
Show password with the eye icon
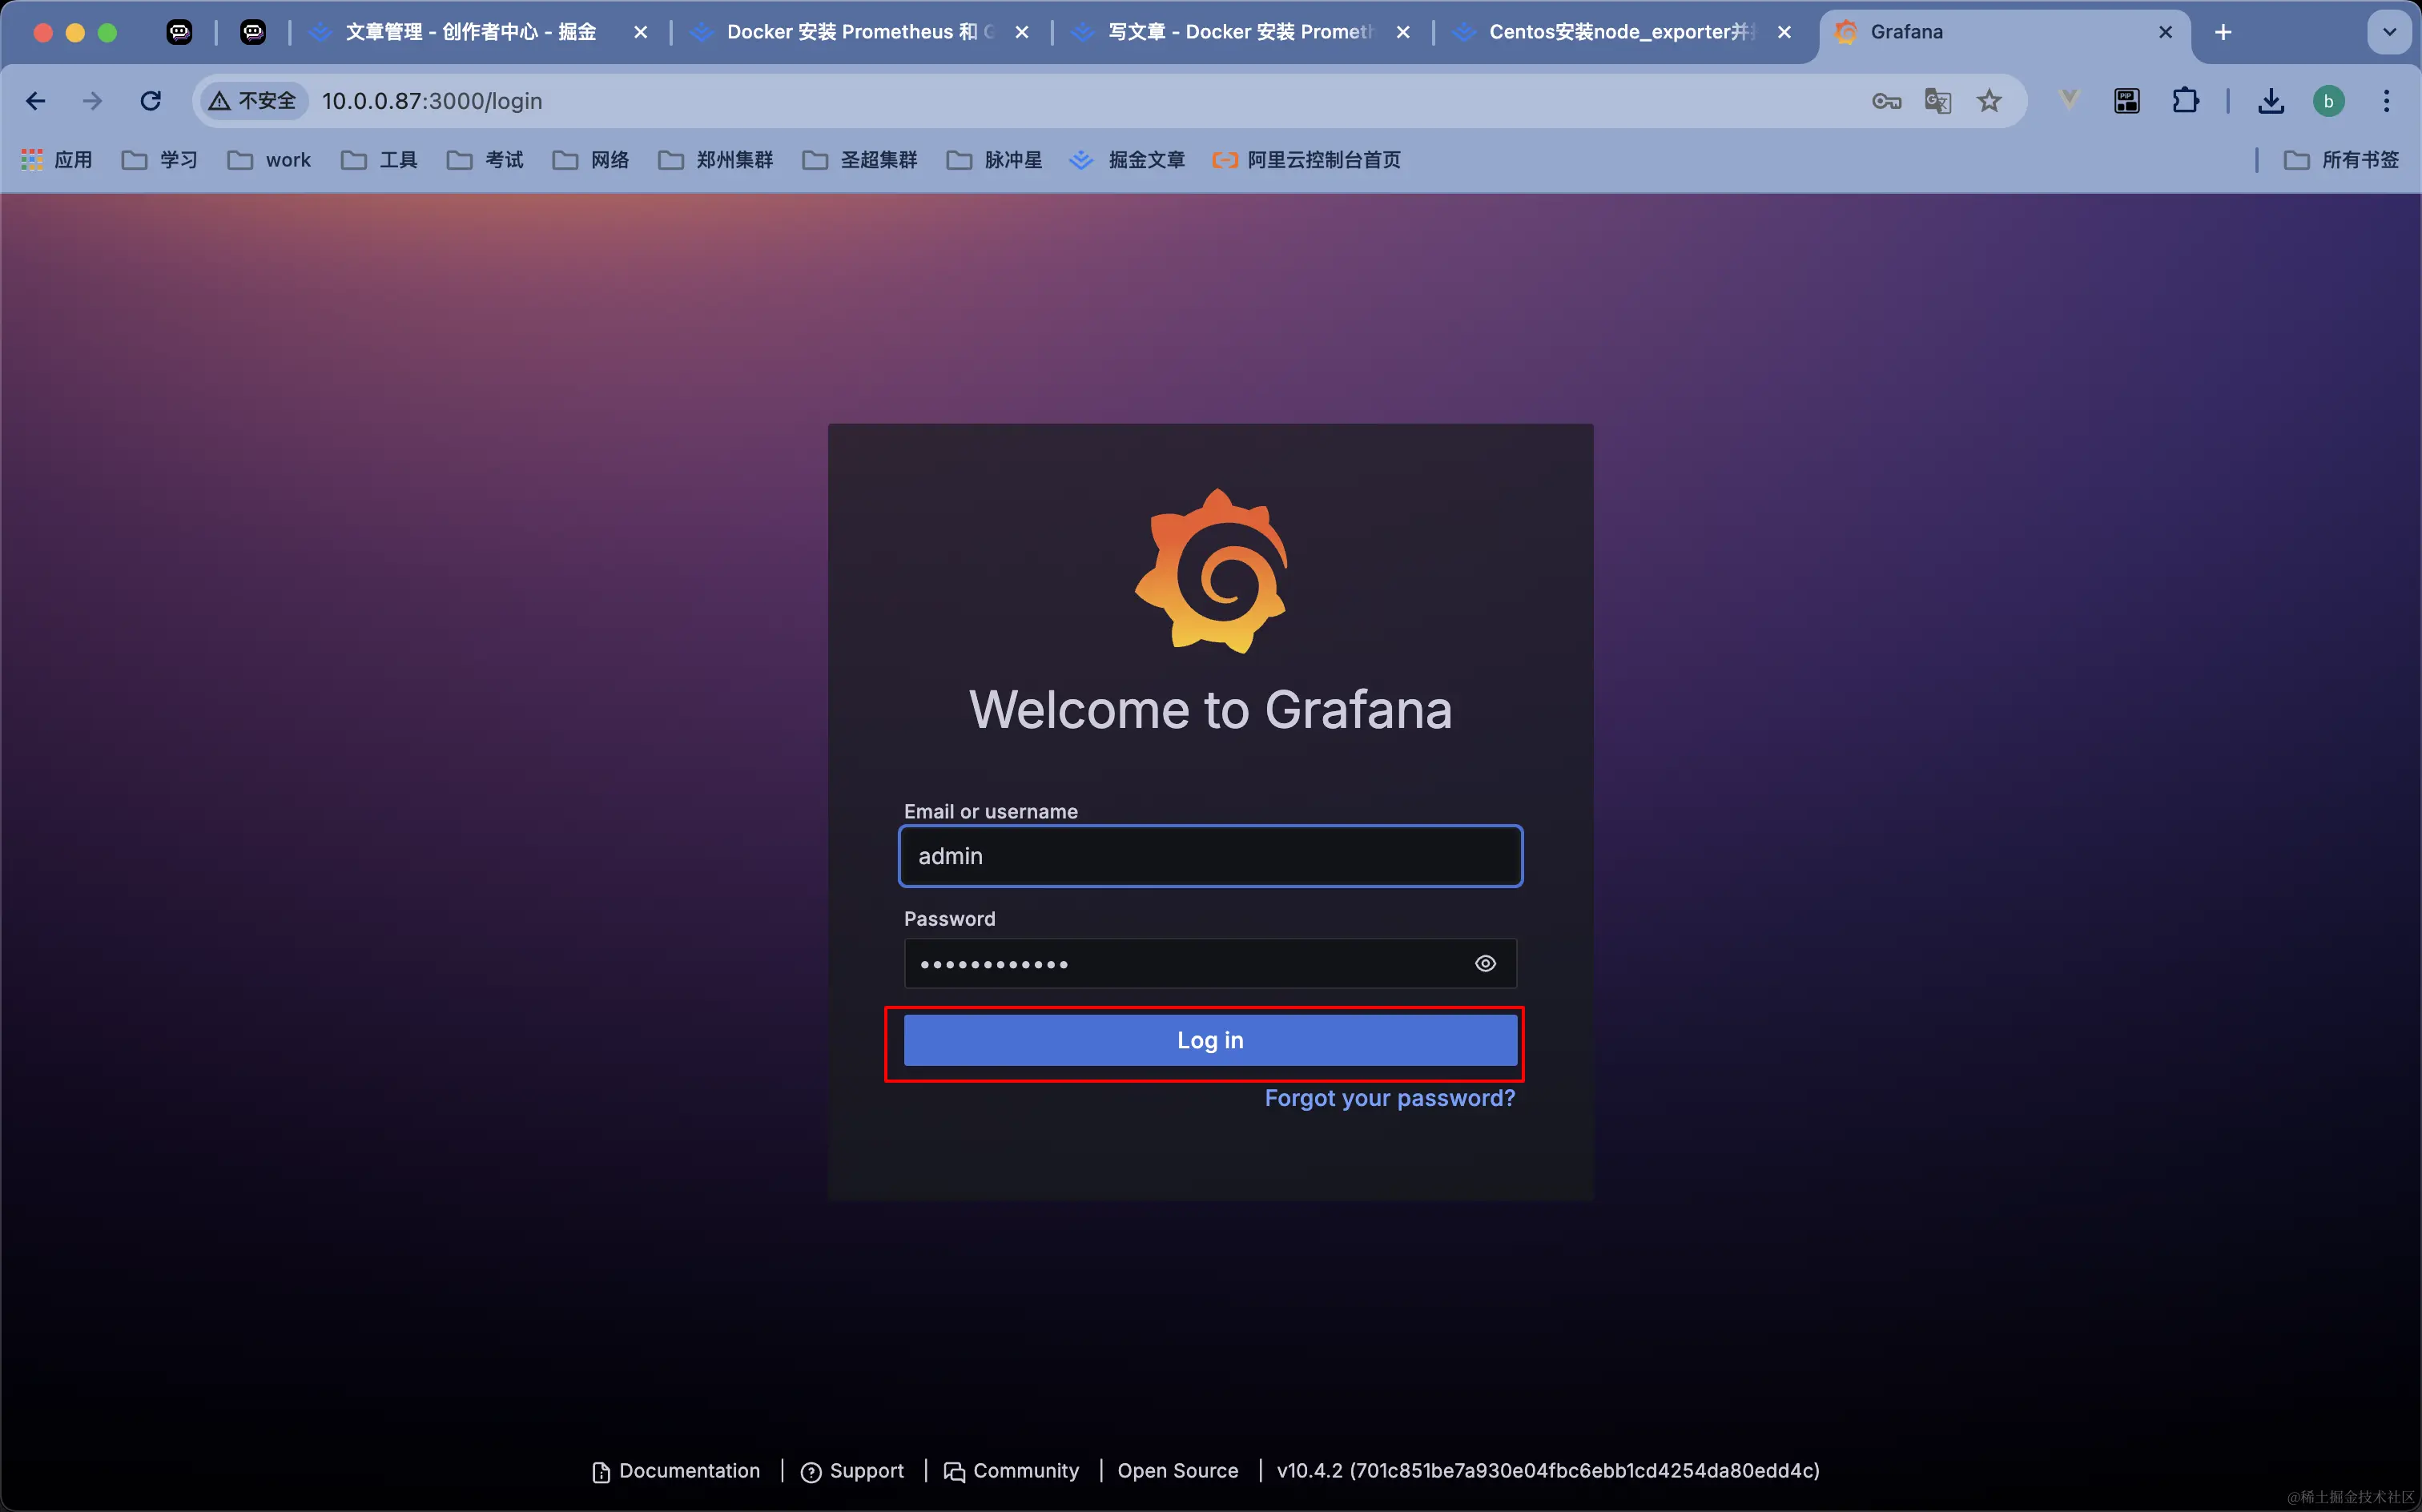[1485, 964]
